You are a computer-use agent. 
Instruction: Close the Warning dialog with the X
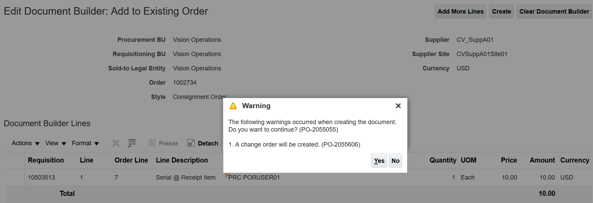point(398,106)
